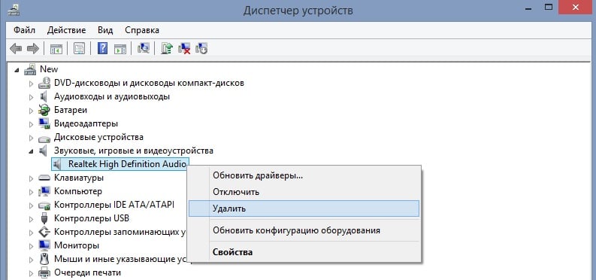596x280 pixels.
Task: Click the Forward arrow toolbar icon
Action: pos(33,49)
